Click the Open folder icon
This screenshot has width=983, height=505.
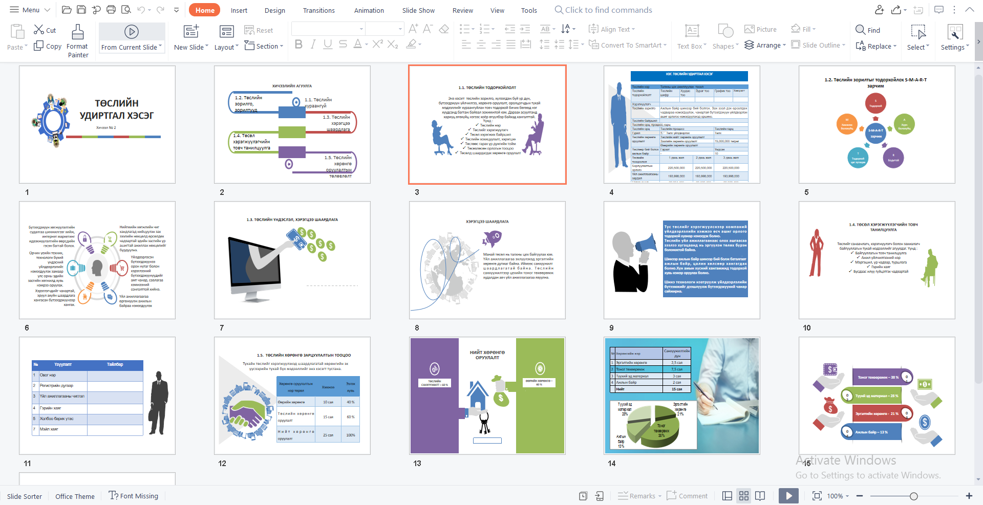(x=67, y=10)
